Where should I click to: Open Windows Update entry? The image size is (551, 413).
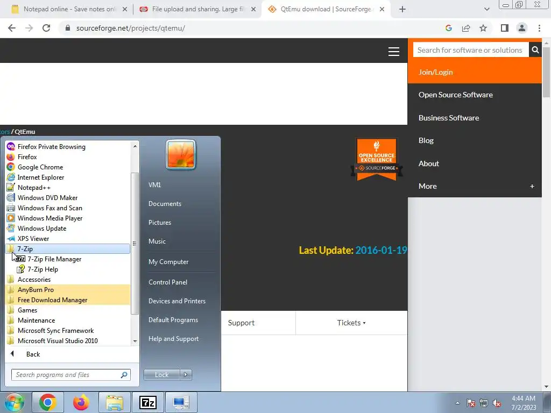point(42,228)
